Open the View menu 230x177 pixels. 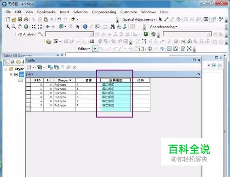pyautogui.click(x=29, y=12)
